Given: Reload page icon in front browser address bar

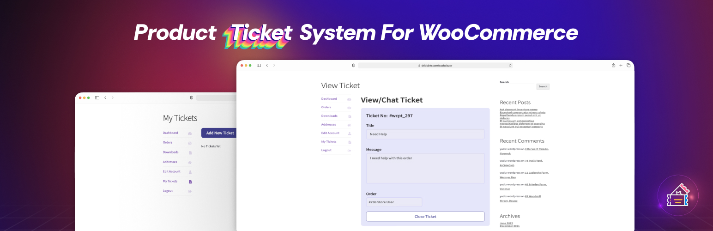Looking at the screenshot, I should pos(510,66).
